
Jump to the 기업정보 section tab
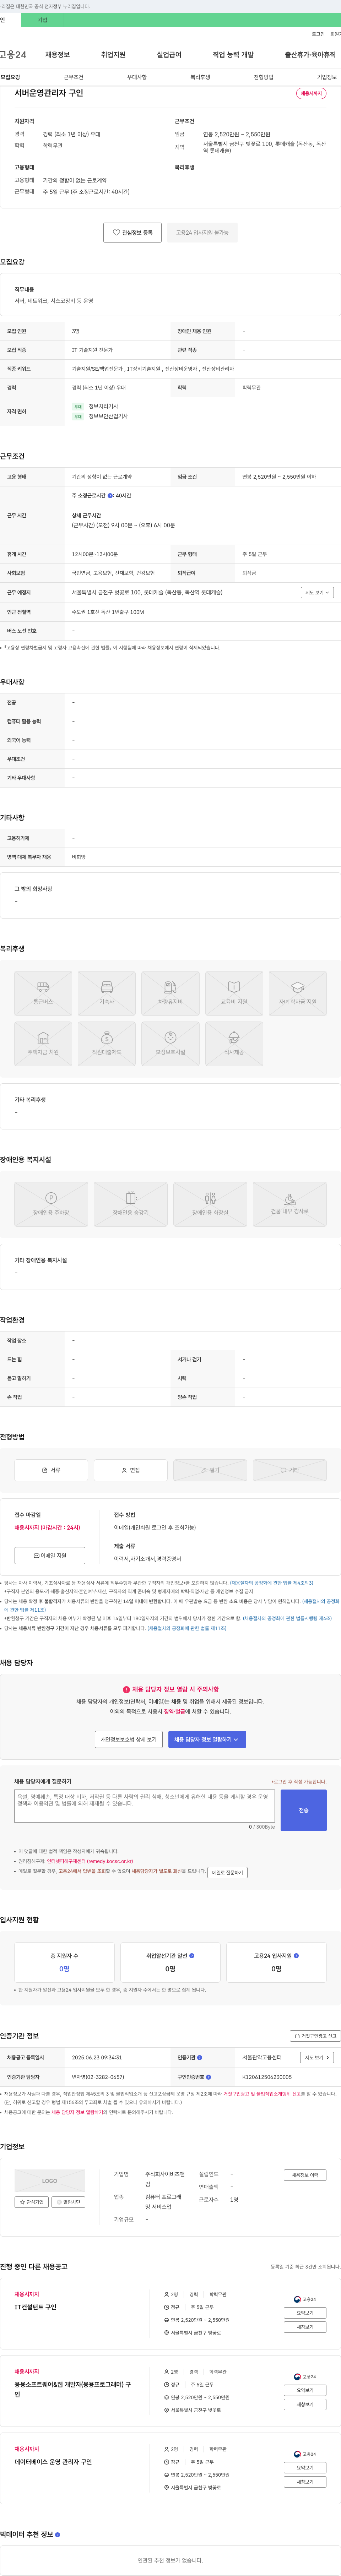327,77
